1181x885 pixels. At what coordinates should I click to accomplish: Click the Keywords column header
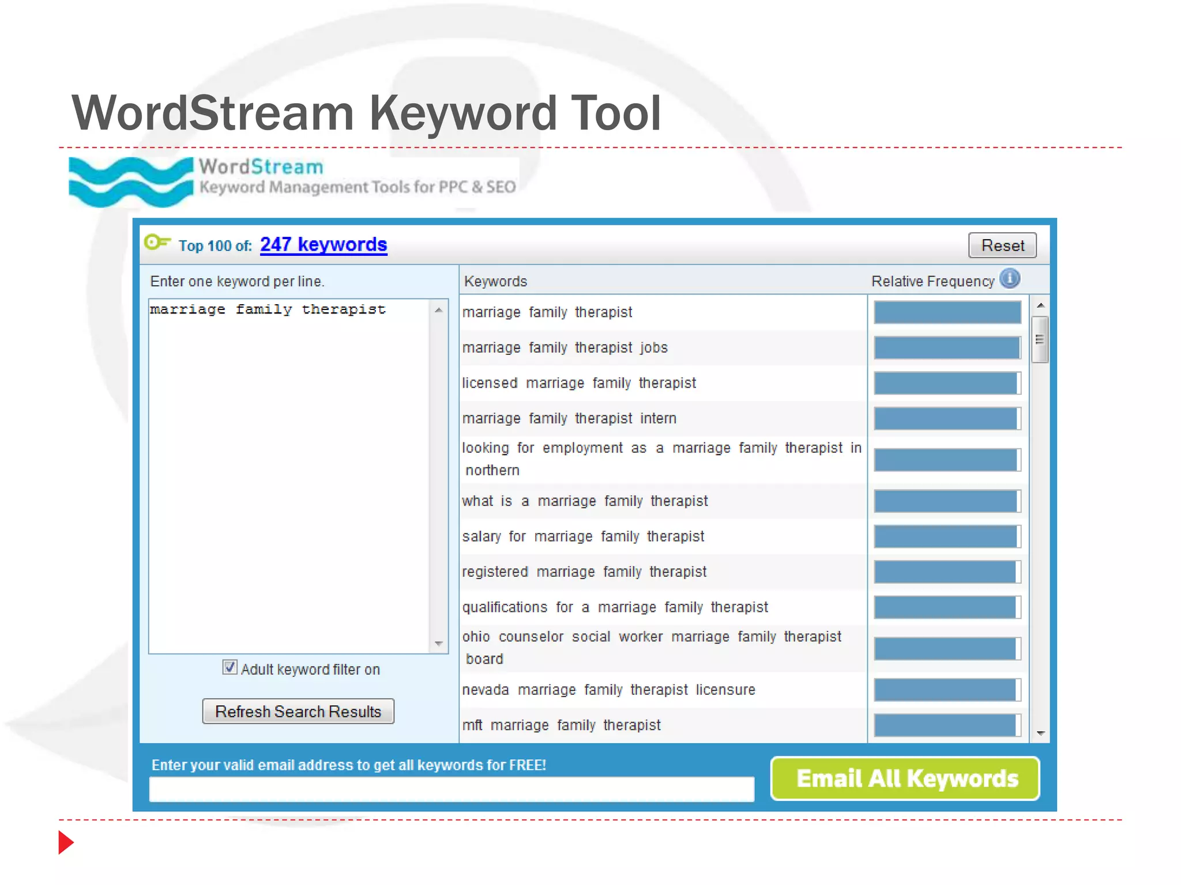point(495,281)
